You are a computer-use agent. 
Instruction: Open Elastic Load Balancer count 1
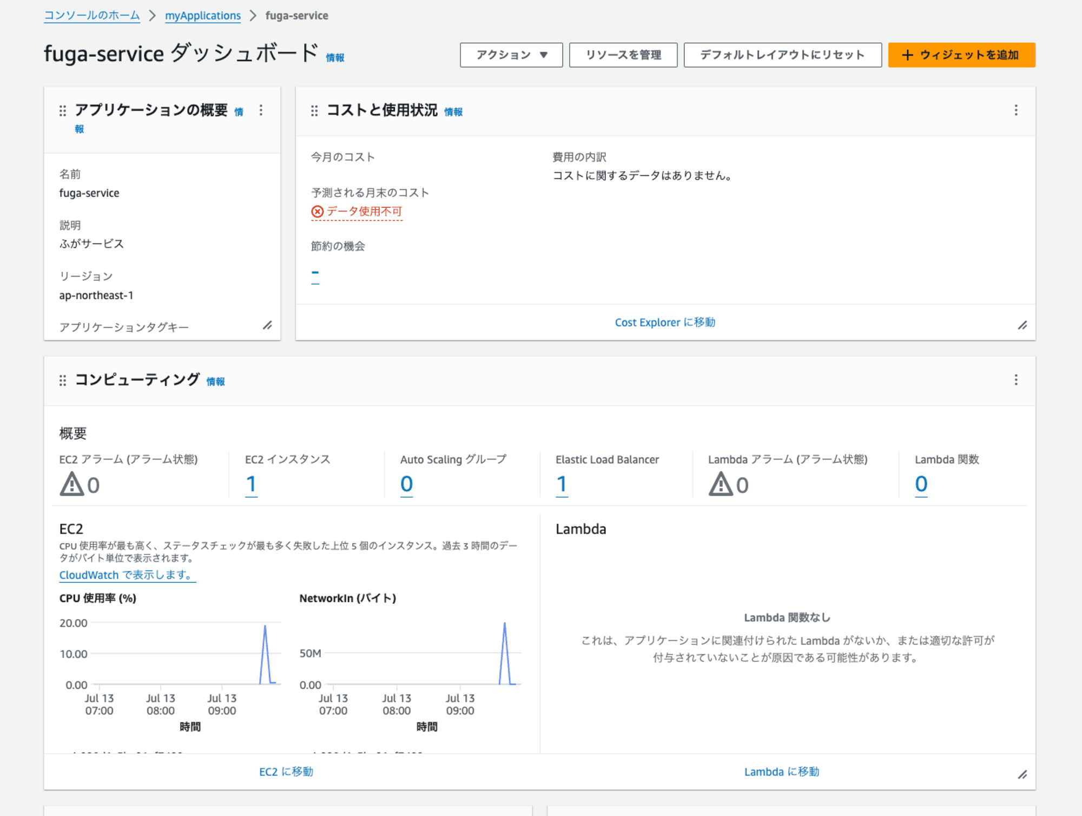pos(562,484)
